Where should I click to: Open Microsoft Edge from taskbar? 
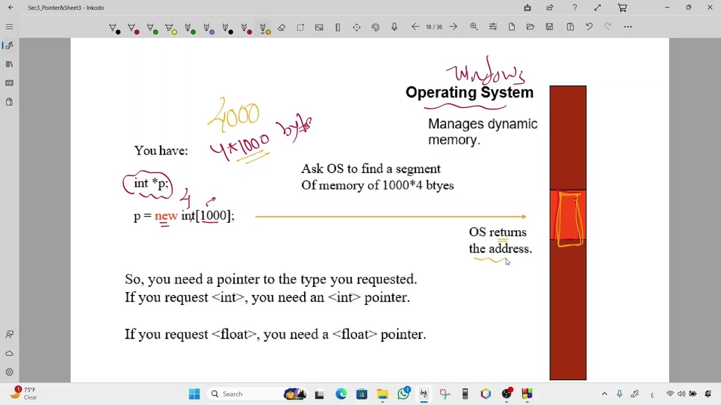point(341,394)
